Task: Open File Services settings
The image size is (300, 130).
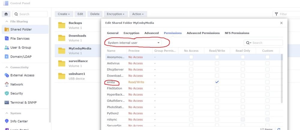Action: pos(20,39)
